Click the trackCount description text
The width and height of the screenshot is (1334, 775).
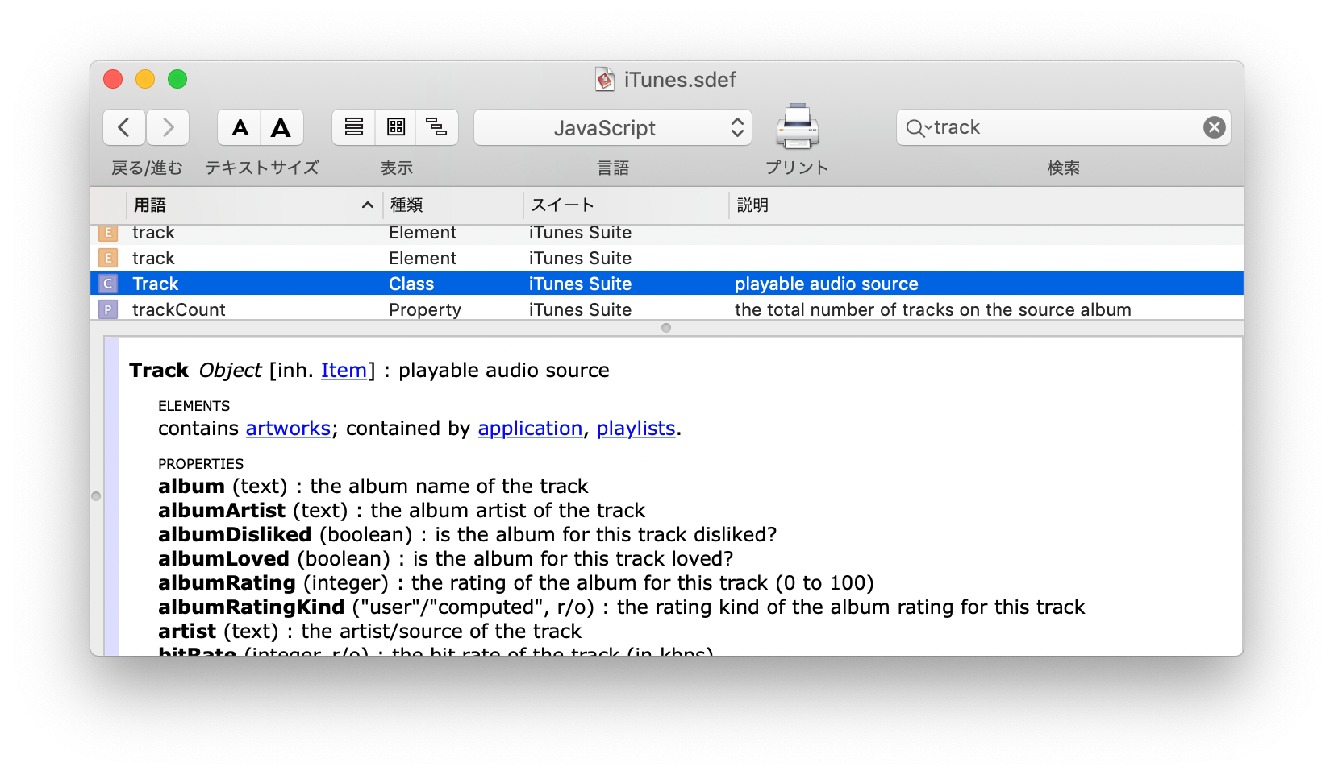[933, 309]
